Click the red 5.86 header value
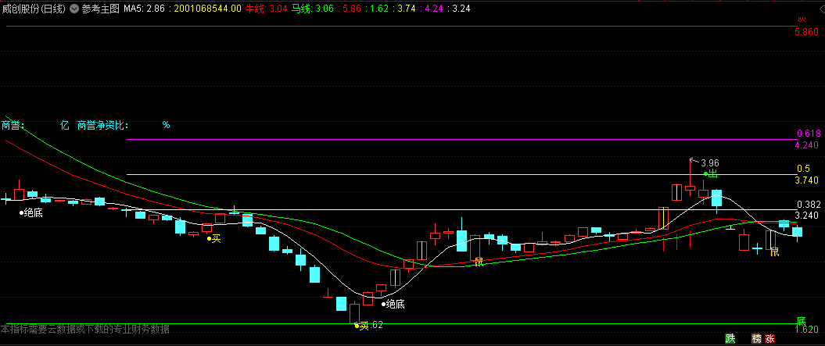This screenshot has width=825, height=346. click(x=351, y=9)
